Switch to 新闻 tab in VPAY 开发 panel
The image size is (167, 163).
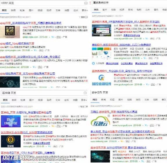13,10
